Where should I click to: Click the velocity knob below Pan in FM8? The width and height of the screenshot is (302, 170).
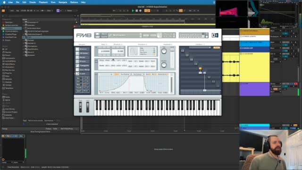[x=164, y=65]
